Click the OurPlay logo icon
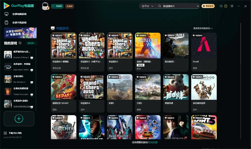 coord(7,6)
